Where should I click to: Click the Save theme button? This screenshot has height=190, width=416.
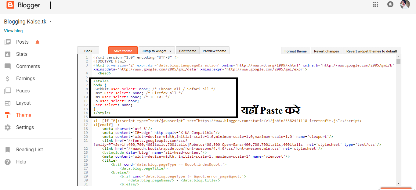click(x=123, y=51)
